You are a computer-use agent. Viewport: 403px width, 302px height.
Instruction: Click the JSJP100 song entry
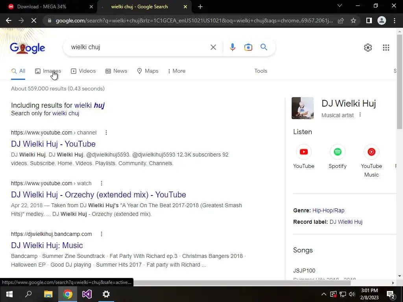[304, 271]
